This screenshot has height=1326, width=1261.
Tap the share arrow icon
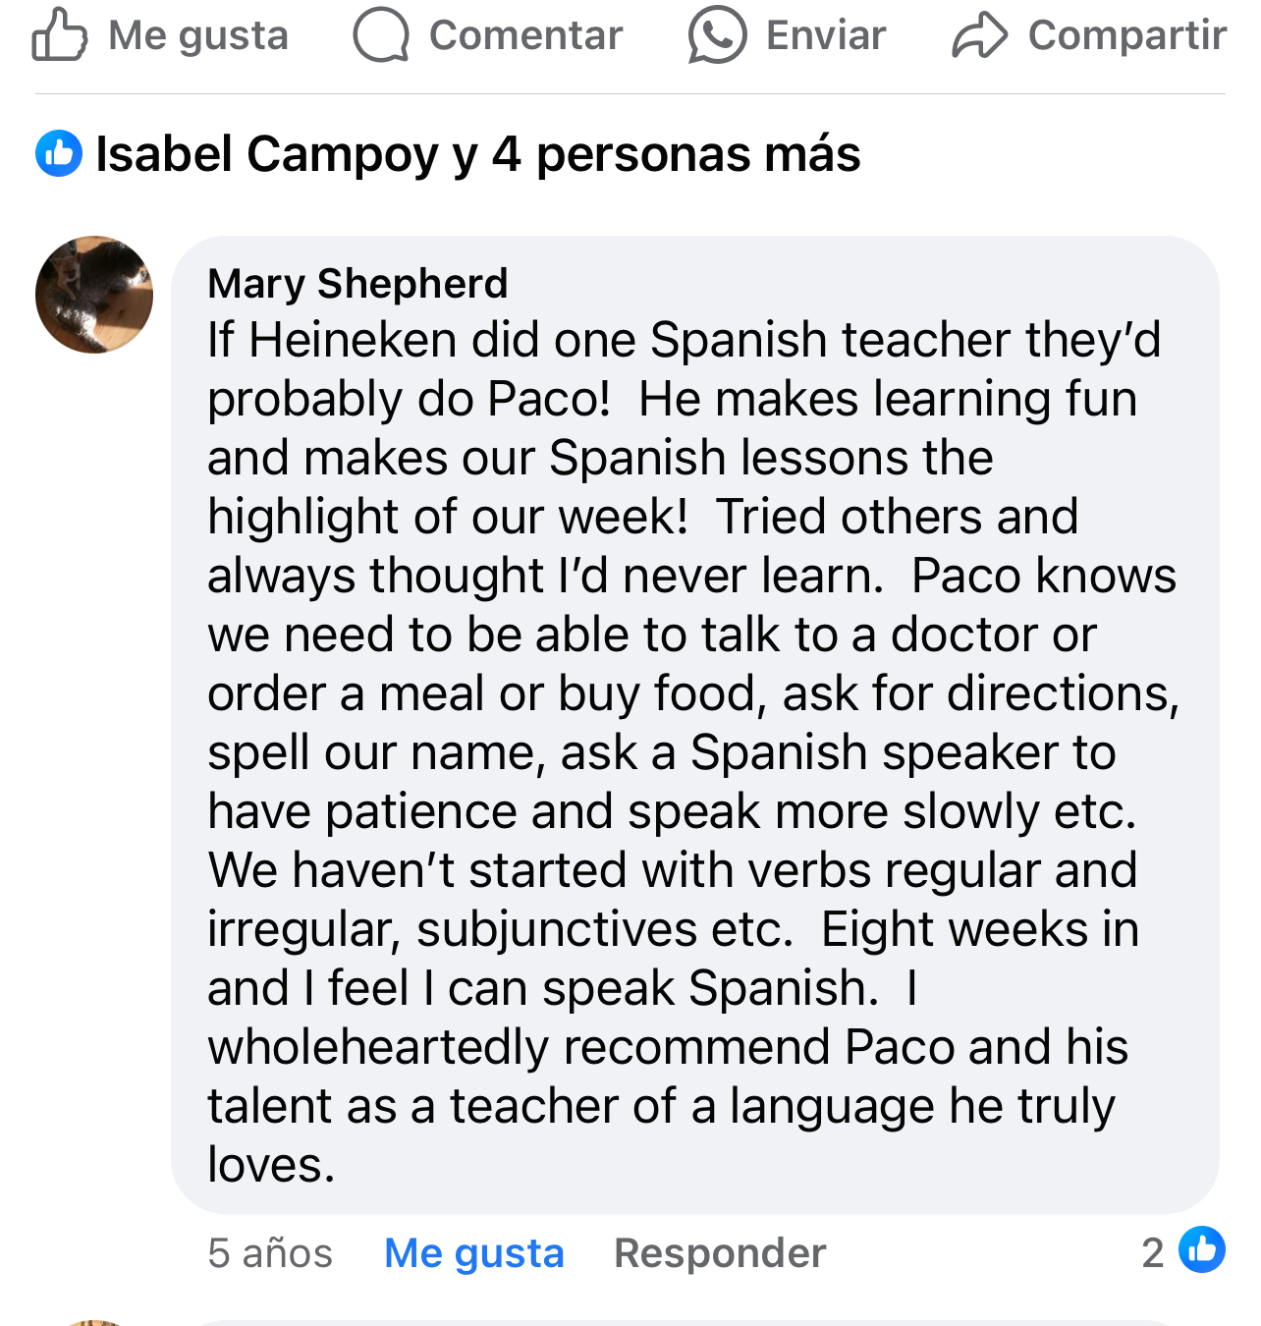click(x=979, y=35)
